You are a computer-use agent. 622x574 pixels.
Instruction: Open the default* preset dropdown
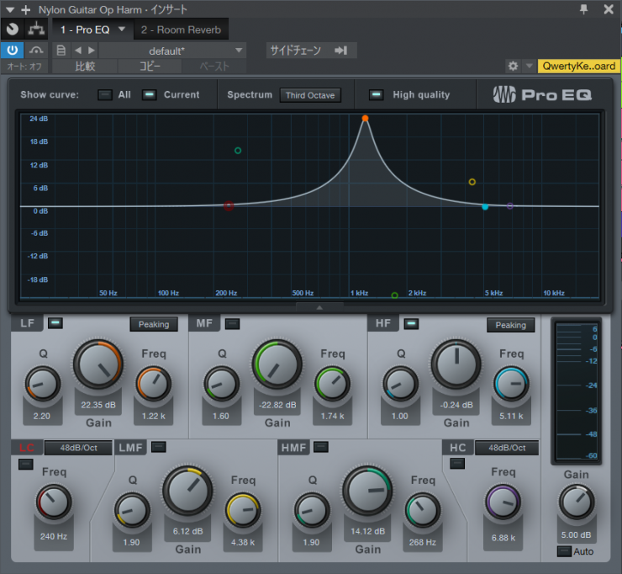[172, 50]
